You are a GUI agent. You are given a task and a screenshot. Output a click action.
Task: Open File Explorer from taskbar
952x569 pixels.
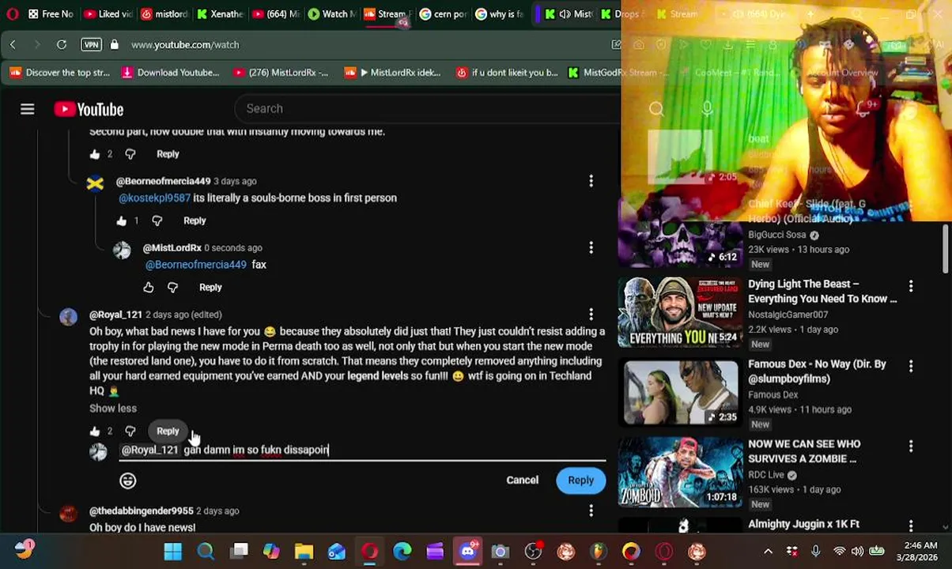point(304,552)
